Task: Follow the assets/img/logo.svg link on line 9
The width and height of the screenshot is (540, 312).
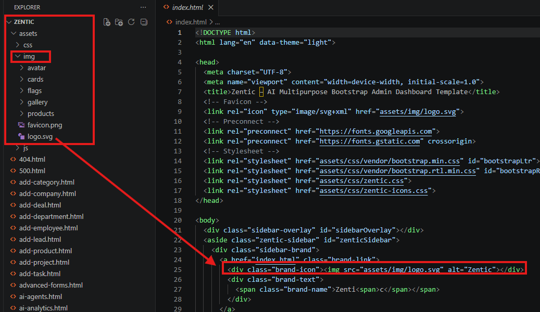Action: (x=418, y=111)
